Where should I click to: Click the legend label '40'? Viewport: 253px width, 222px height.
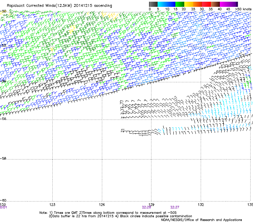219,9
